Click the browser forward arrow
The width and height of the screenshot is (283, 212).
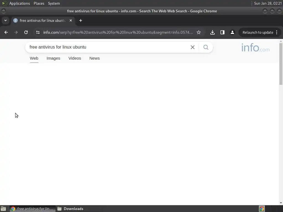[x=16, y=33]
